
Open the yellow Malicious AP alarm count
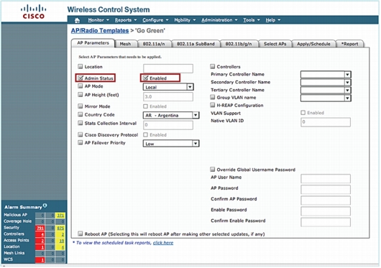(x=60, y=216)
